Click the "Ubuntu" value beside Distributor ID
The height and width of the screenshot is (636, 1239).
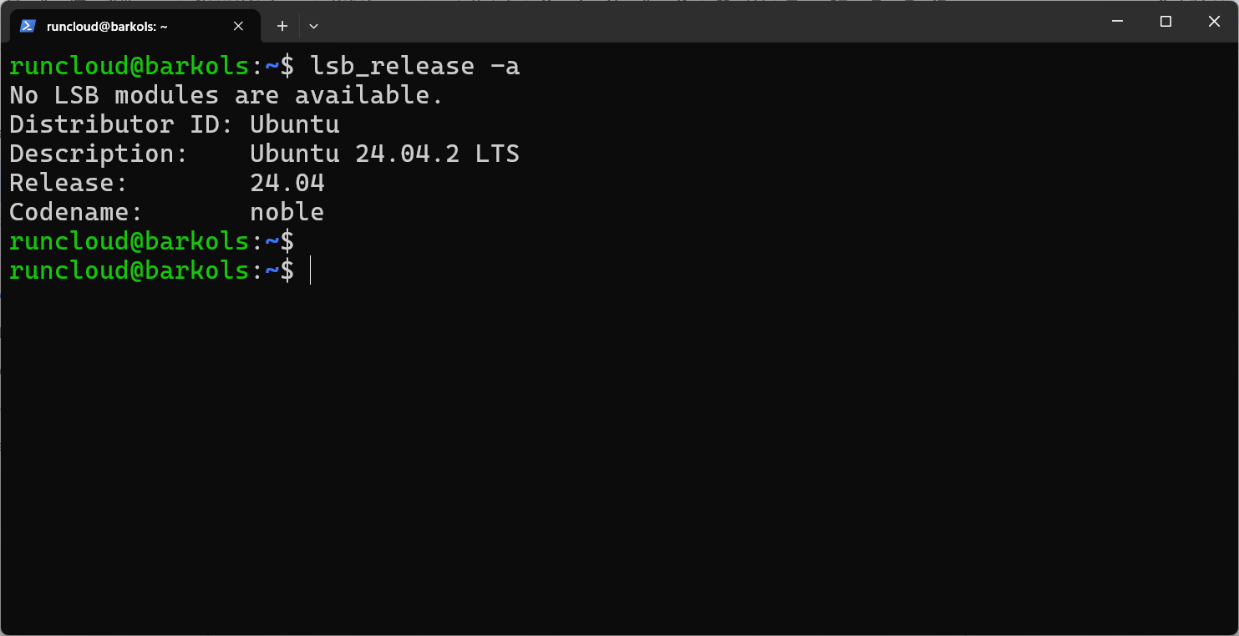295,124
